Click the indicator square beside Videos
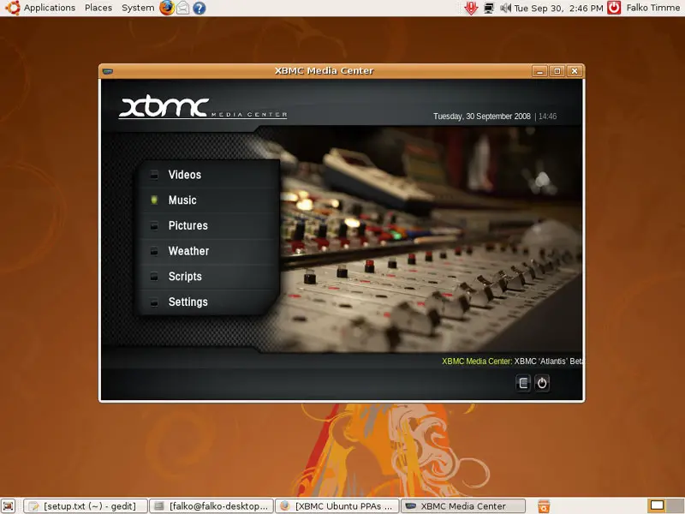Screen dimensions: 685x514 pyautogui.click(x=154, y=175)
